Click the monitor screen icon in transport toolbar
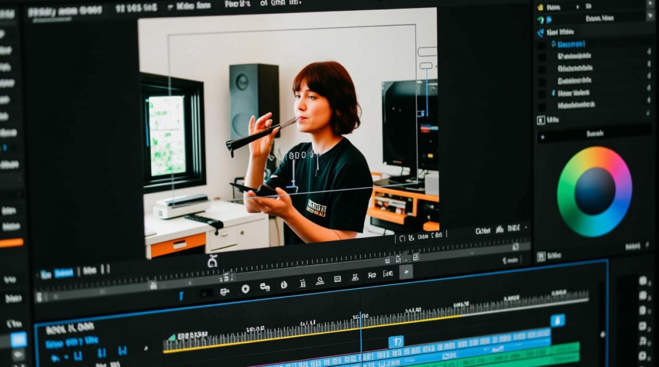The image size is (659, 367). pos(337,279)
